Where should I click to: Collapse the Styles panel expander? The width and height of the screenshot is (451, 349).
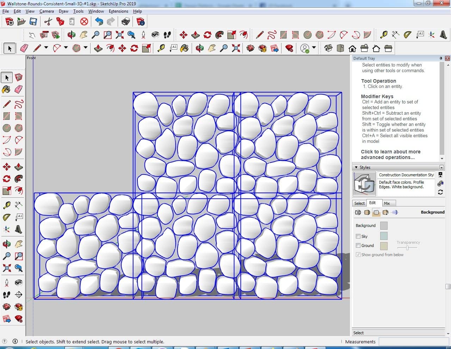click(x=356, y=167)
